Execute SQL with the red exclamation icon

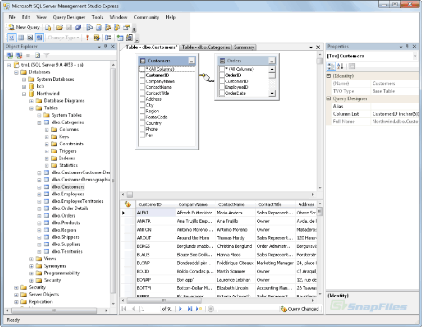(87, 38)
